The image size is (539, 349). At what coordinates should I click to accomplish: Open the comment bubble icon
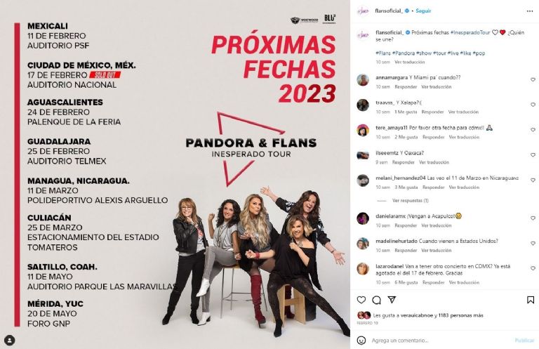376,300
